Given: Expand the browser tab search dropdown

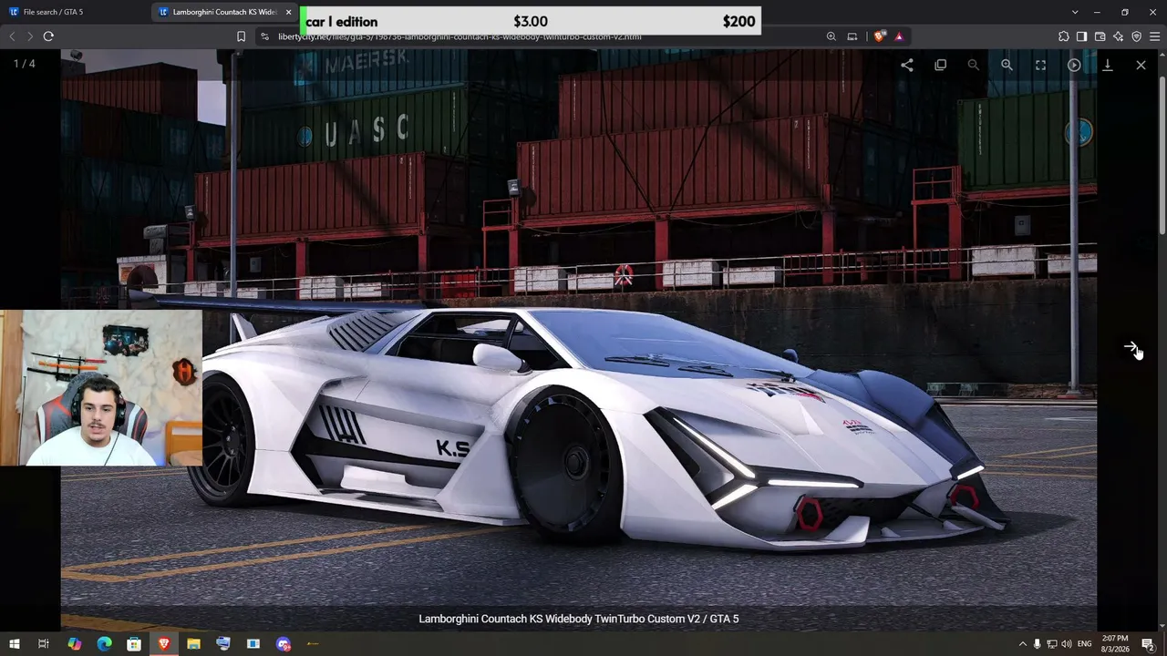Looking at the screenshot, I should pos(1075,12).
